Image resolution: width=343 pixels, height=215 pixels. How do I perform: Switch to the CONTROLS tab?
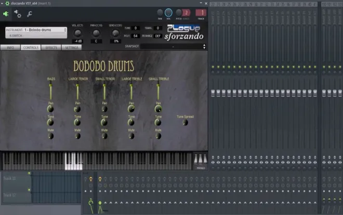click(31, 48)
